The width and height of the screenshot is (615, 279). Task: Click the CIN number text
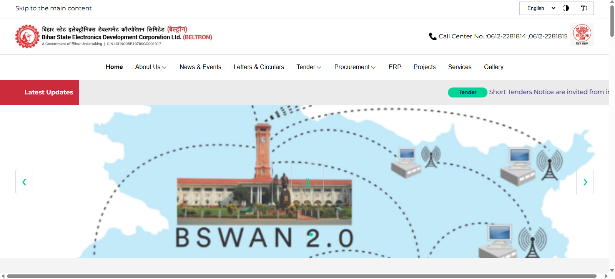tap(134, 44)
